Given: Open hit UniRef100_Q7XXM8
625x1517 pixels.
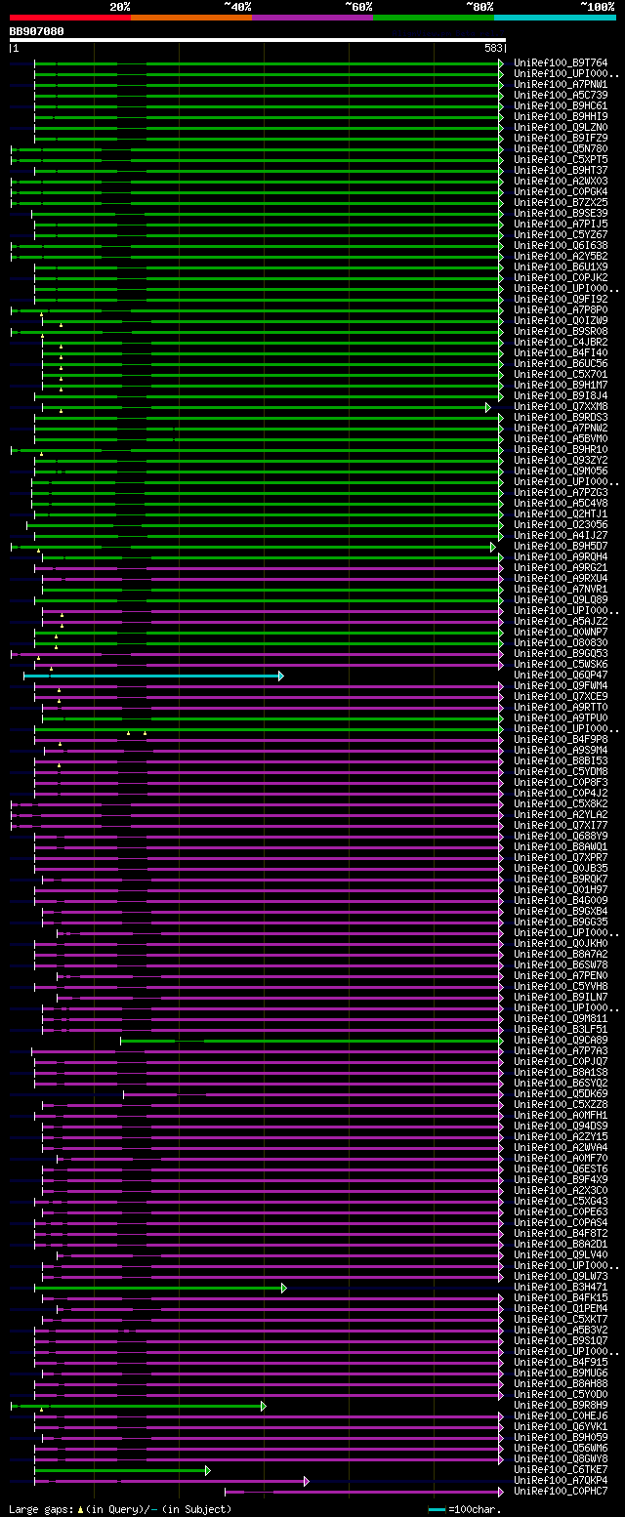Looking at the screenshot, I should click(561, 407).
